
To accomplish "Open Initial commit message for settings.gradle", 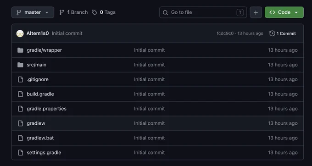I will point(150,153).
